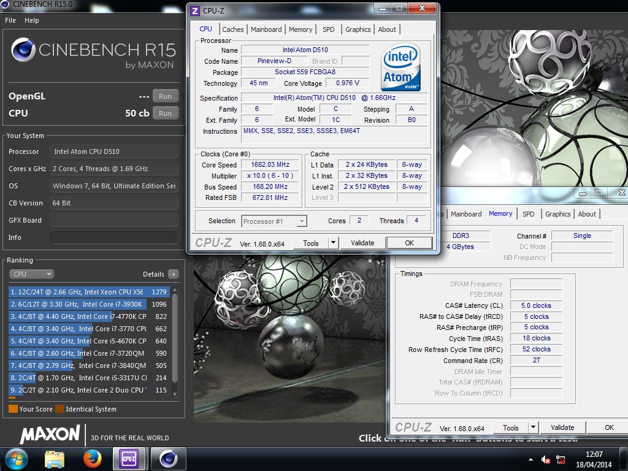The width and height of the screenshot is (628, 471).
Task: Open Windows Explorer from taskbar
Action: click(54, 459)
